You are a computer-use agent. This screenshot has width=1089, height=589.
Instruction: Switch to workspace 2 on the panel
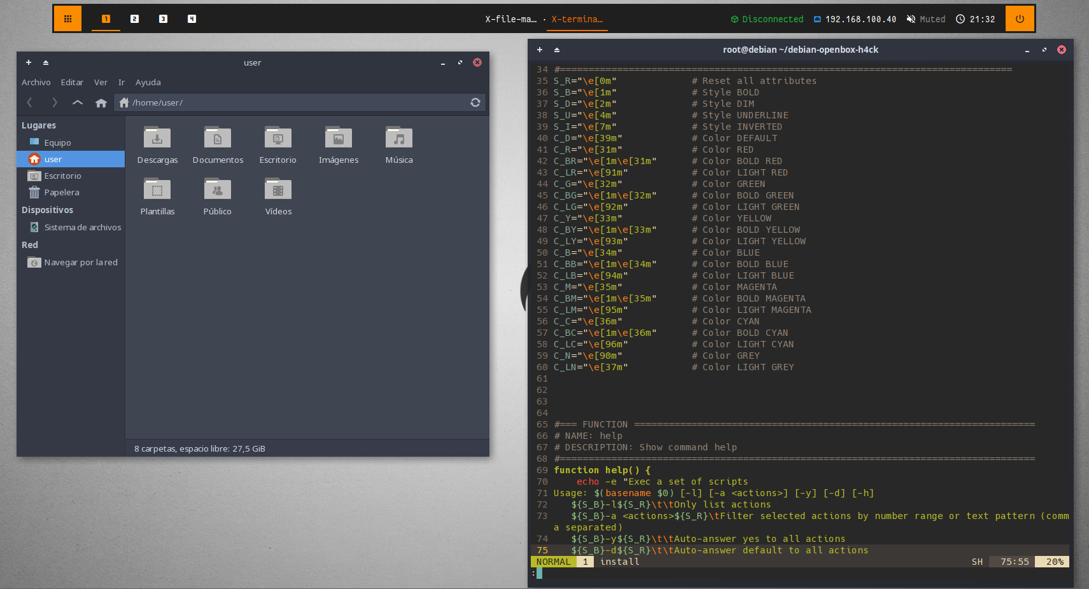(134, 19)
